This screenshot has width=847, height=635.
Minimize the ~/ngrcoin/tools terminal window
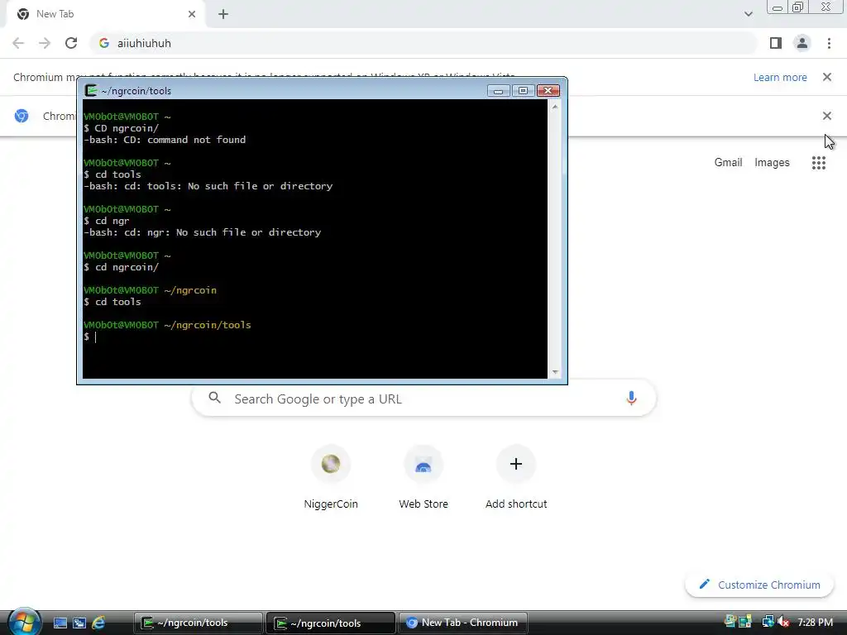click(498, 91)
